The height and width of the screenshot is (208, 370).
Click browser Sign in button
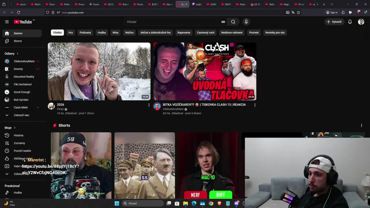pyautogui.click(x=332, y=12)
